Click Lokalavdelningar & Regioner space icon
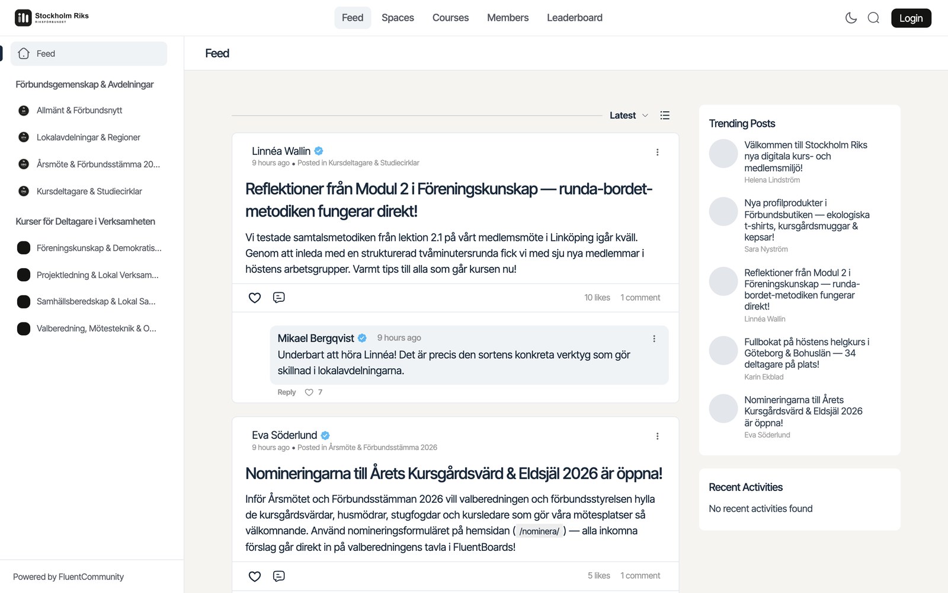 24,137
